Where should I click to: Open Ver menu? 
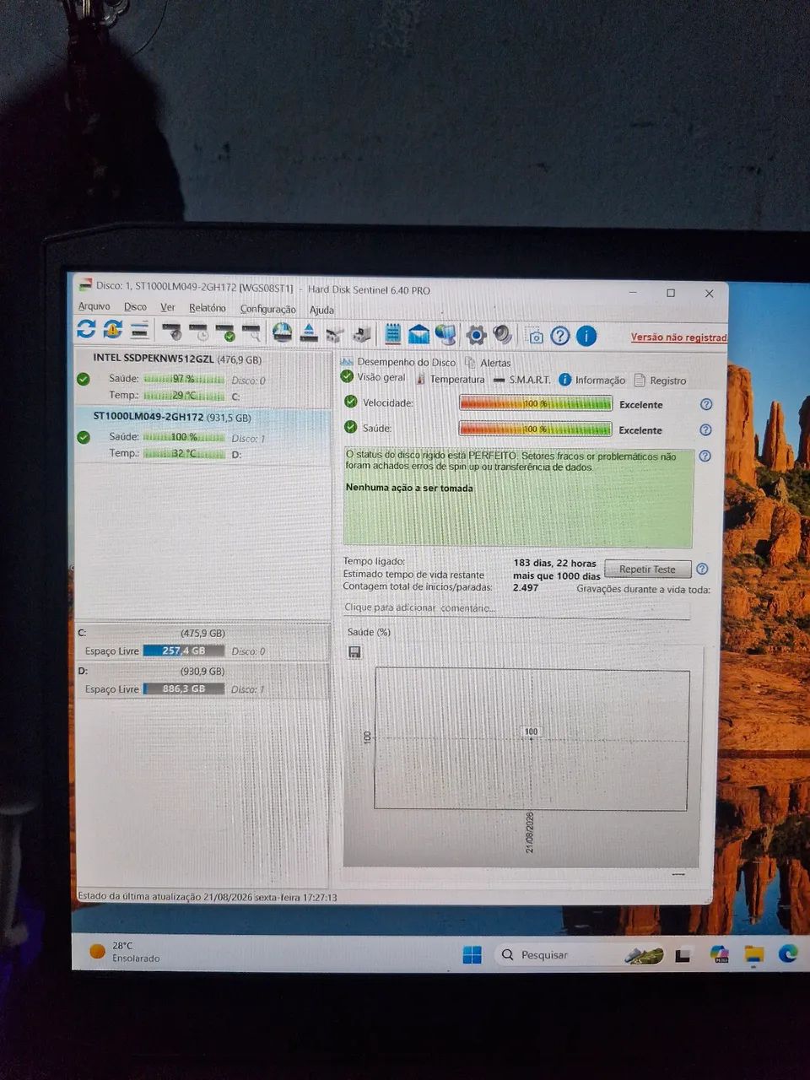(168, 308)
